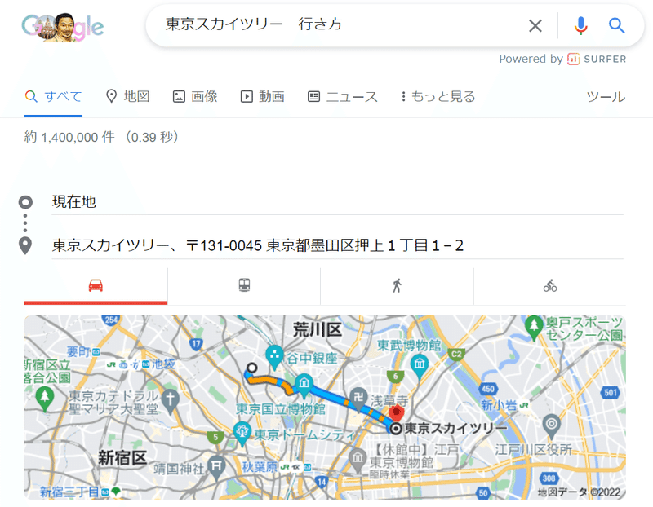Select public transit train icon

click(x=244, y=286)
